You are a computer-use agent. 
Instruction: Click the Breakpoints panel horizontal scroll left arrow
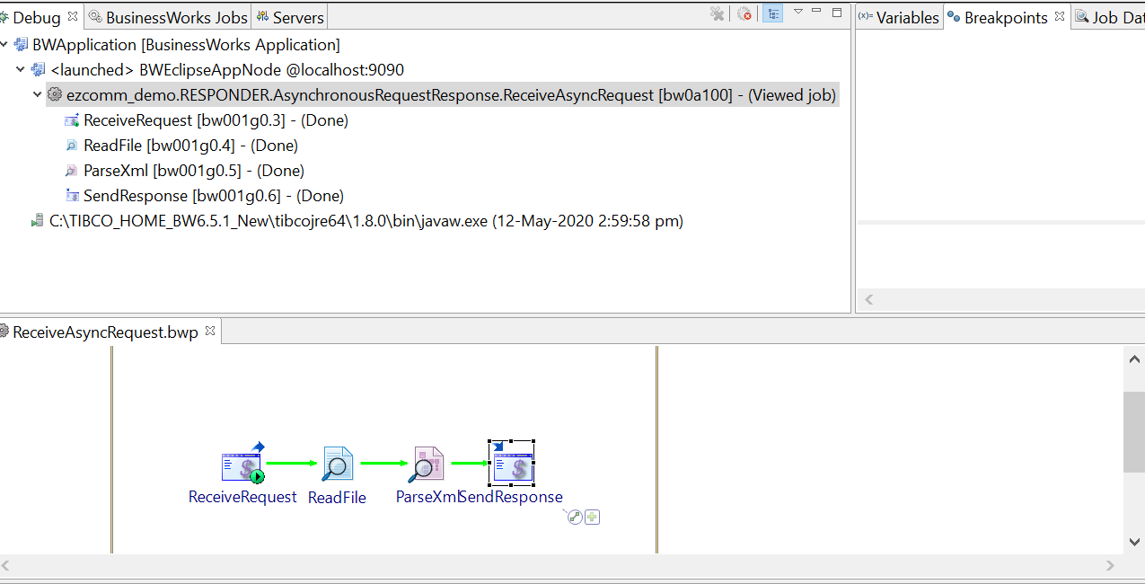pyautogui.click(x=869, y=299)
